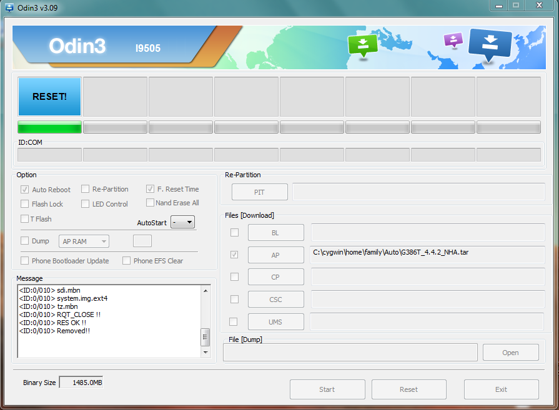Minimize the Odin3 window
This screenshot has width=559, height=410.
(499, 6)
